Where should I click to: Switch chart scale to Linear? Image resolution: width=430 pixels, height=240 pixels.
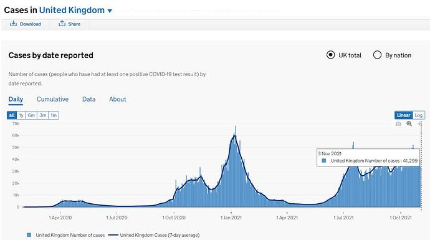click(x=404, y=115)
